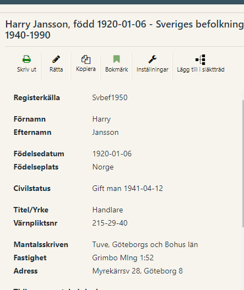Click the Fastighet value Grimbo Mlng 1:52
This screenshot has height=290, width=244.
click(123, 258)
